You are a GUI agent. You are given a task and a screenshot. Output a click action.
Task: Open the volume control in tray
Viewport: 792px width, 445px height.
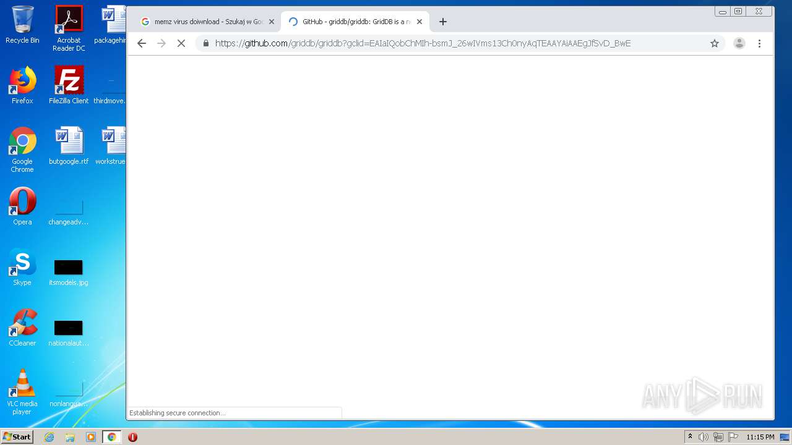(704, 437)
